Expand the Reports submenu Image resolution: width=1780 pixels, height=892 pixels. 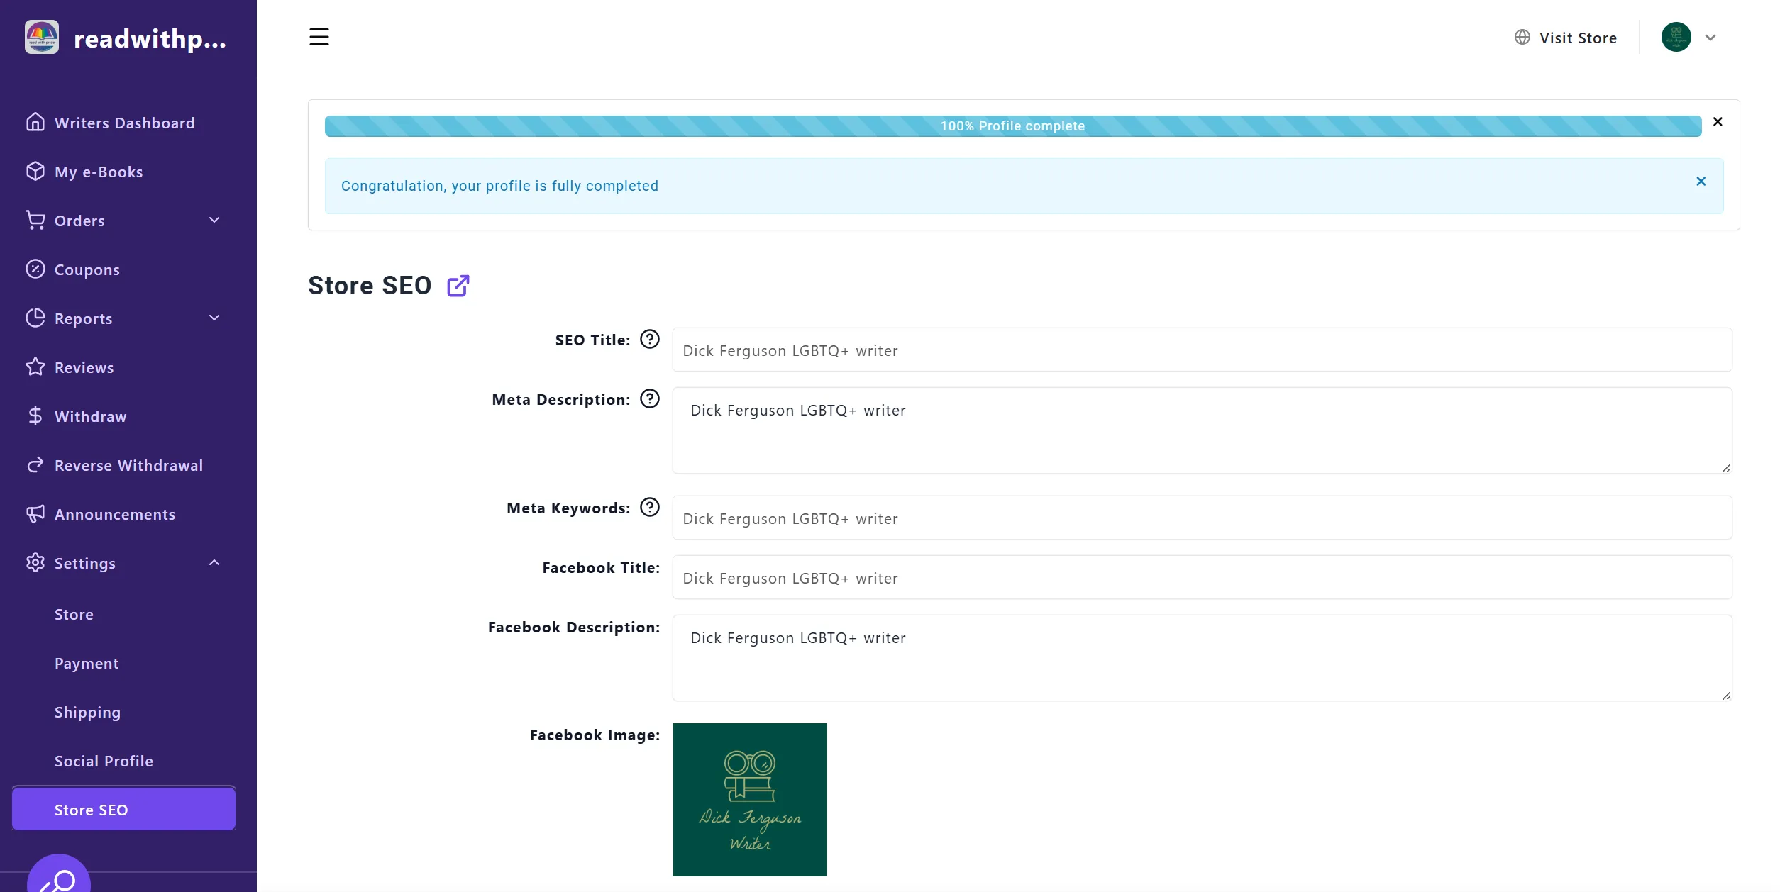214,318
